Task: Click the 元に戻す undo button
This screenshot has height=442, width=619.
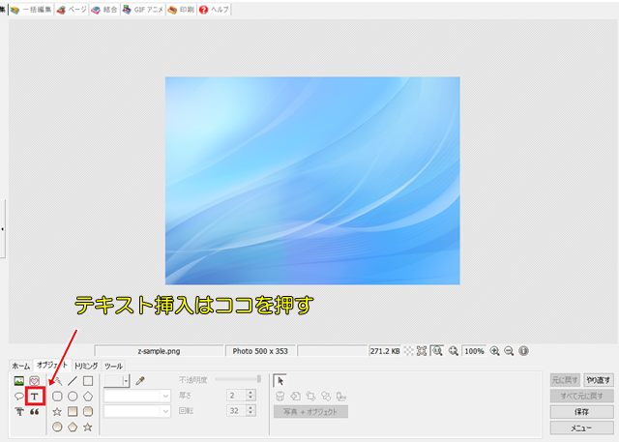Action: [565, 380]
